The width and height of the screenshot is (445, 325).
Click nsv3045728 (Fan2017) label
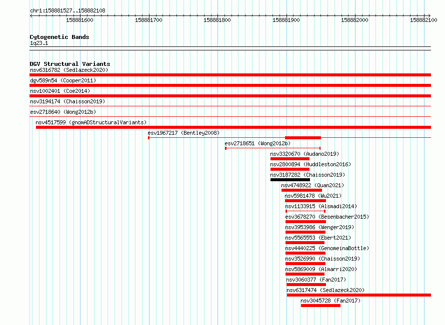pos(330,301)
